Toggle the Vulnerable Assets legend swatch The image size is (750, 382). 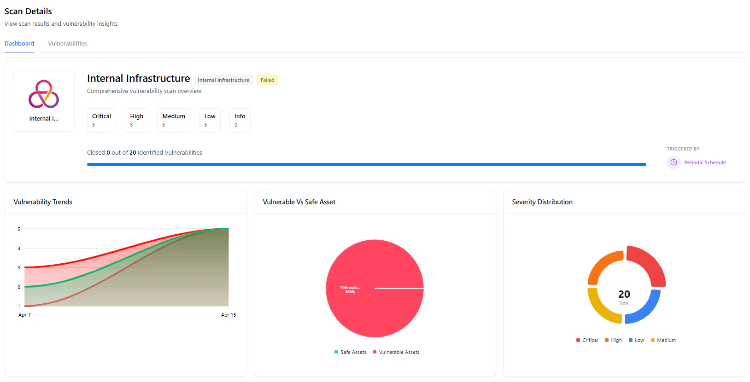tap(375, 352)
